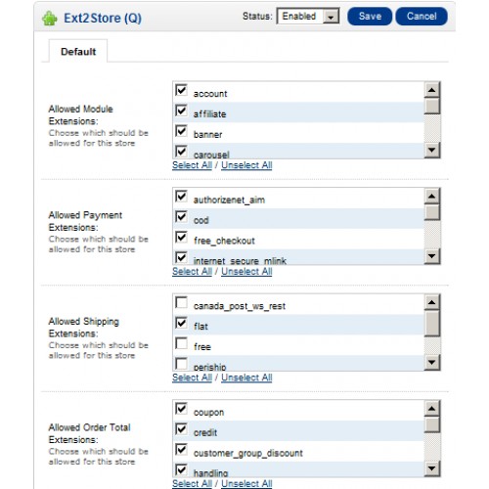Enable the canada_post_ws_rest shipping checkbox
The image size is (489, 489).
pyautogui.click(x=181, y=302)
